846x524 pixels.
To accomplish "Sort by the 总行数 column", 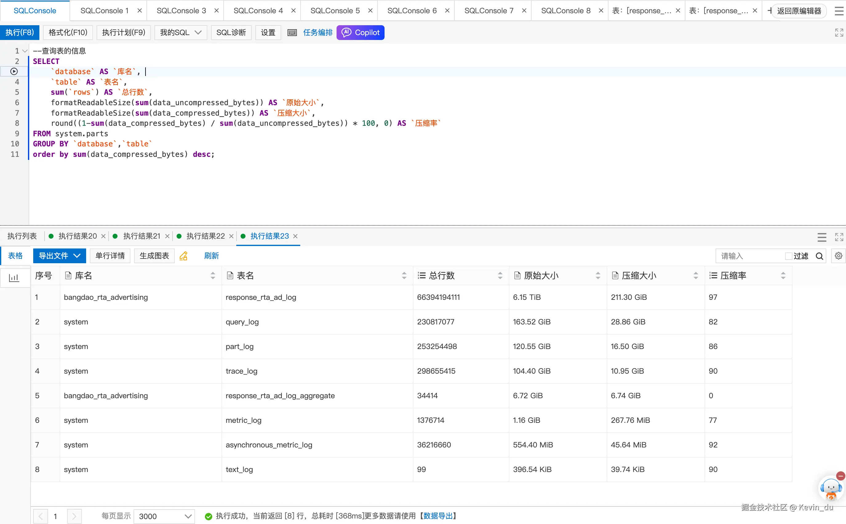I will (x=500, y=276).
